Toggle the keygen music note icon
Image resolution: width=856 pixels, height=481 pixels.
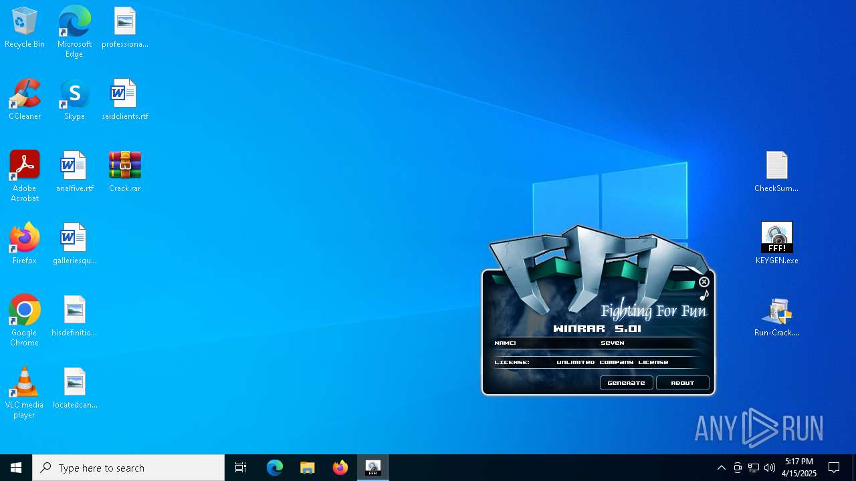coord(704,295)
